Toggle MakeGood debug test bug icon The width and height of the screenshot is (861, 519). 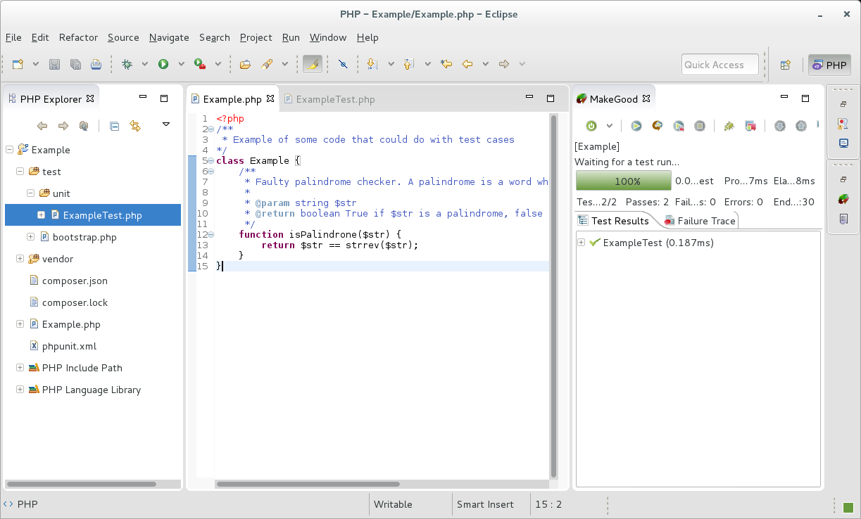pos(729,126)
